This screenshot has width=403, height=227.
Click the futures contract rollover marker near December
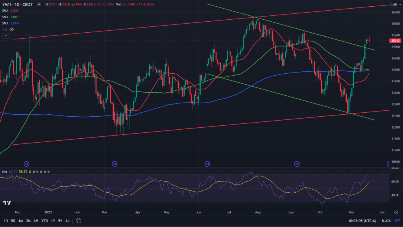pyautogui.click(x=26, y=164)
